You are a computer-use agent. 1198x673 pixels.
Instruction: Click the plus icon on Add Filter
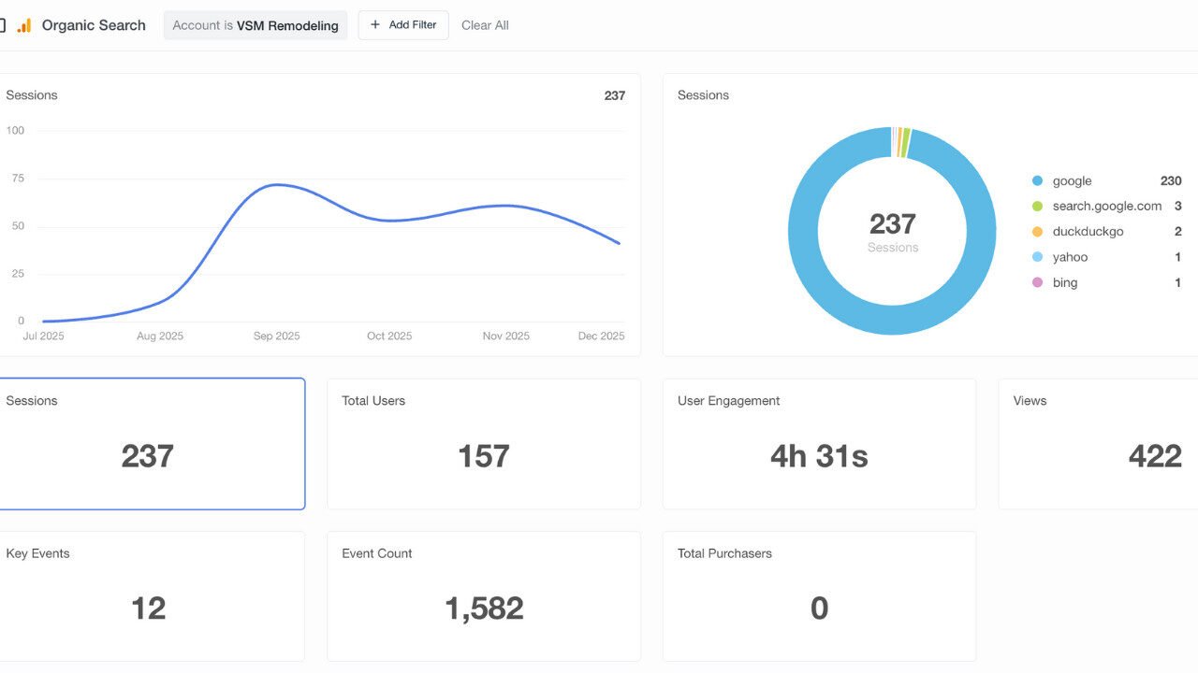(x=373, y=25)
